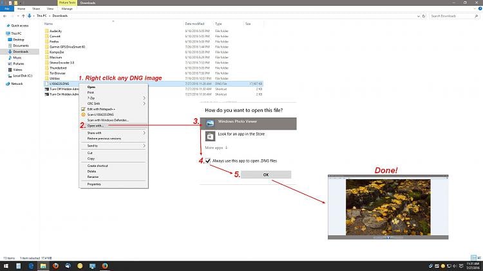The height and width of the screenshot is (271, 483).
Task: Expand the Send to submenu arrow
Action: coord(144,146)
